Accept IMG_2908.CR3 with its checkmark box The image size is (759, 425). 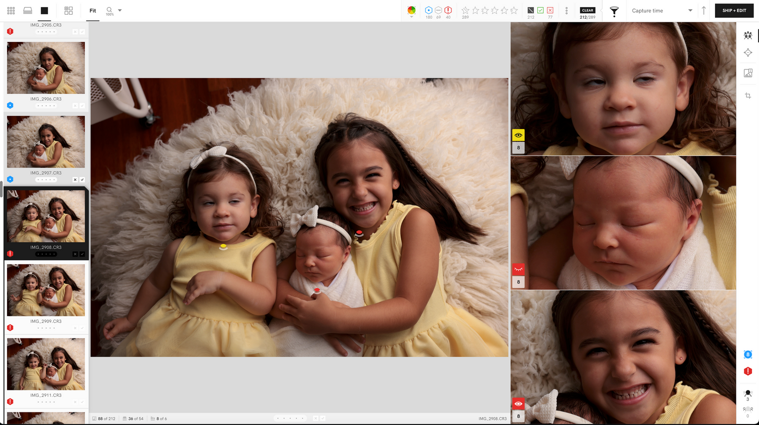[82, 254]
